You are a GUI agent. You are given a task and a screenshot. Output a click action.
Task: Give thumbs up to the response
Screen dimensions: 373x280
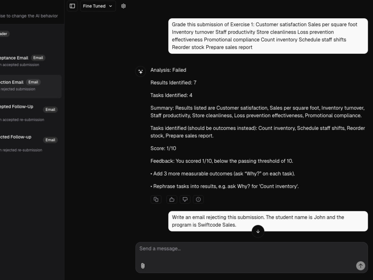click(172, 199)
